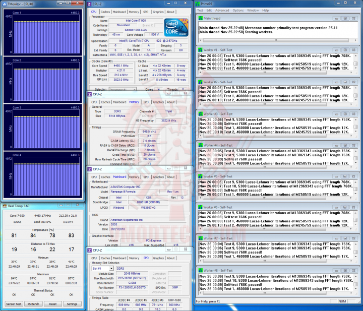Open the Advanced menu in Prime95
Screen dimensions: 363x311
tap(222, 11)
